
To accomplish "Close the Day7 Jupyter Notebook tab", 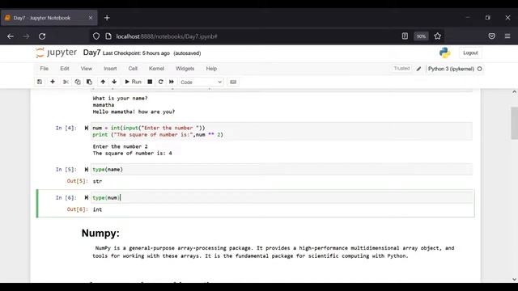I will coord(91,18).
